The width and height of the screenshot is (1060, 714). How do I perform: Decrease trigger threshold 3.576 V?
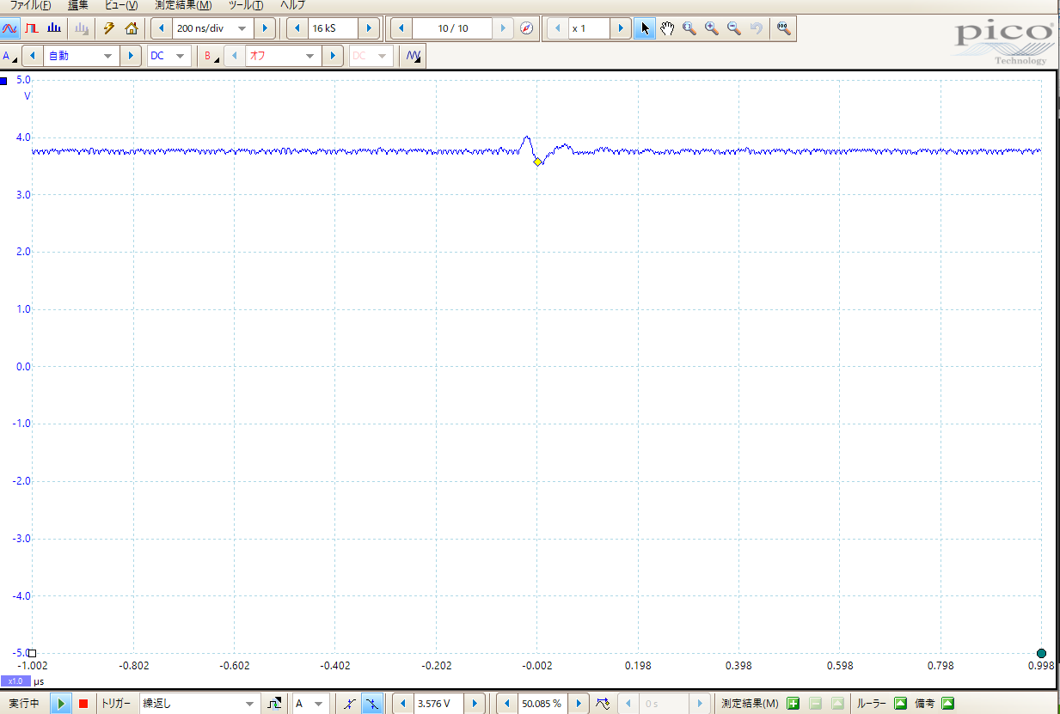pyautogui.click(x=403, y=703)
